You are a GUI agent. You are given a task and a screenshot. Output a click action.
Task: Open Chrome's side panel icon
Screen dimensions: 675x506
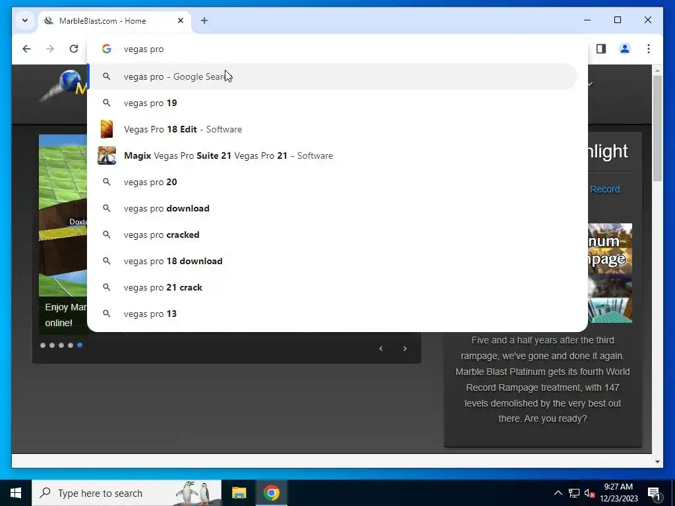pos(601,49)
